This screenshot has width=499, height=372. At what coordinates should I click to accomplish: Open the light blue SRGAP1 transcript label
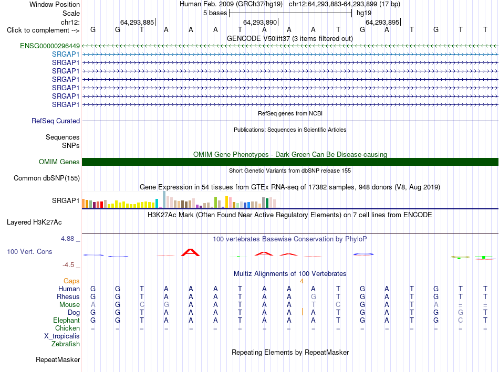pyautogui.click(x=66, y=54)
